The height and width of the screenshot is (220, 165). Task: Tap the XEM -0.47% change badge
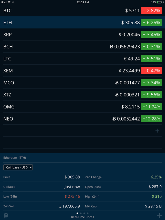(151, 71)
